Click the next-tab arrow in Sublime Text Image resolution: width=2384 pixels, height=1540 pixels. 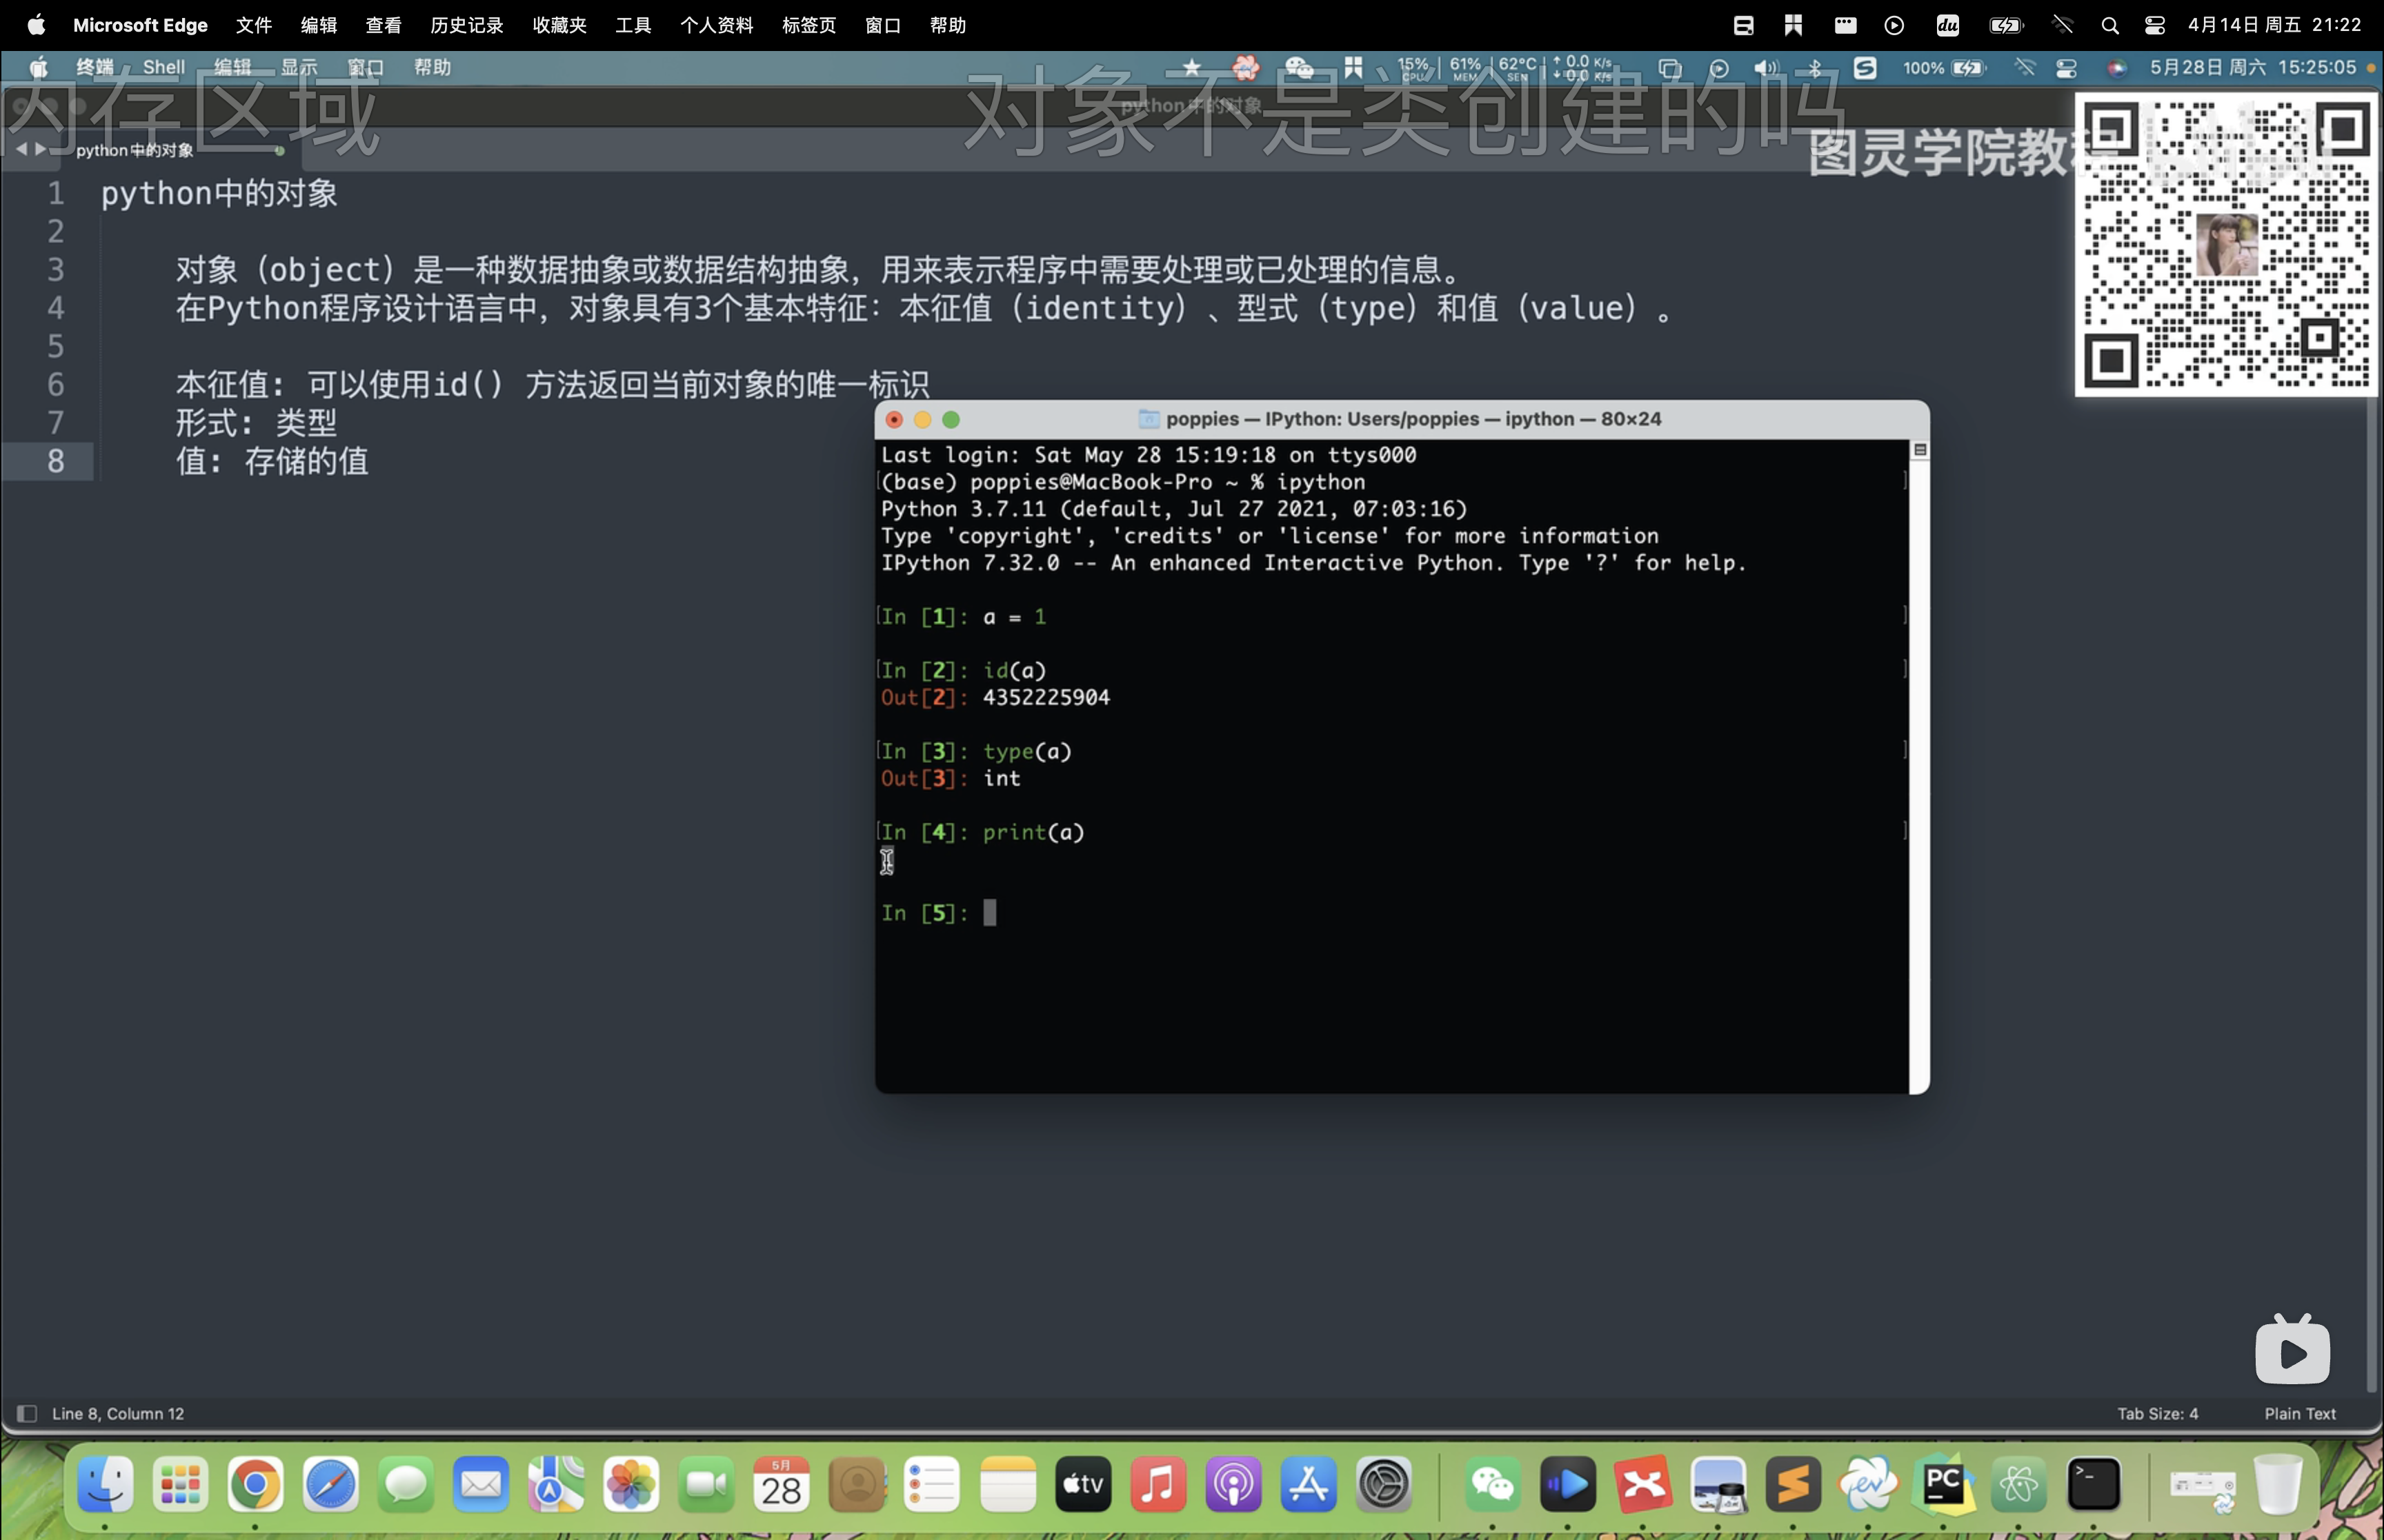40,149
